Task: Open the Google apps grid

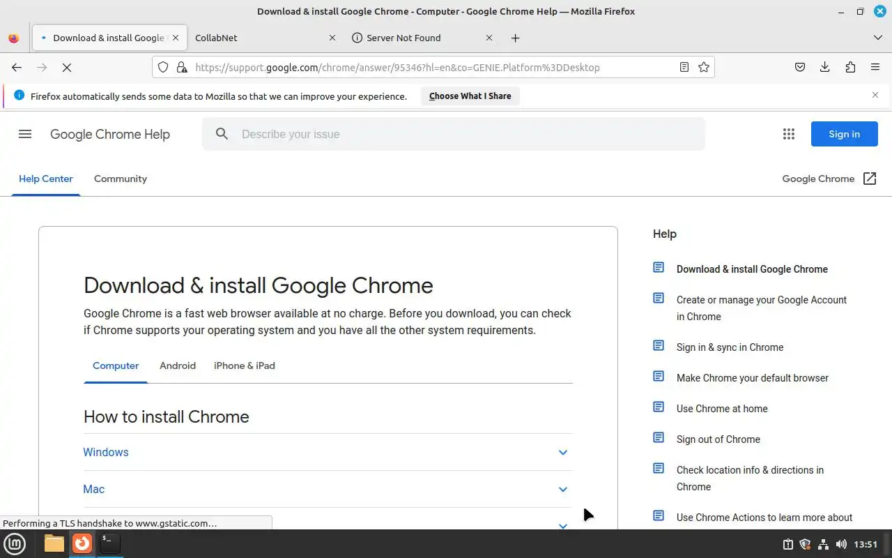Action: coord(789,134)
